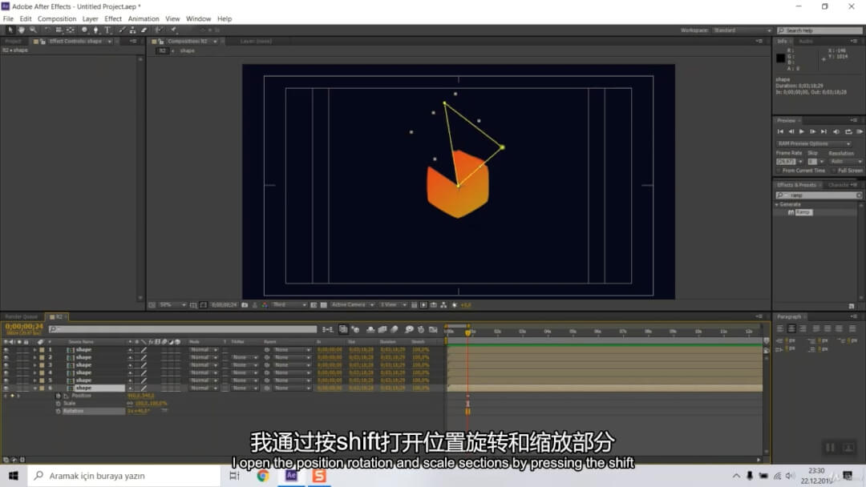Open Workspace Standard dropdown

742,30
